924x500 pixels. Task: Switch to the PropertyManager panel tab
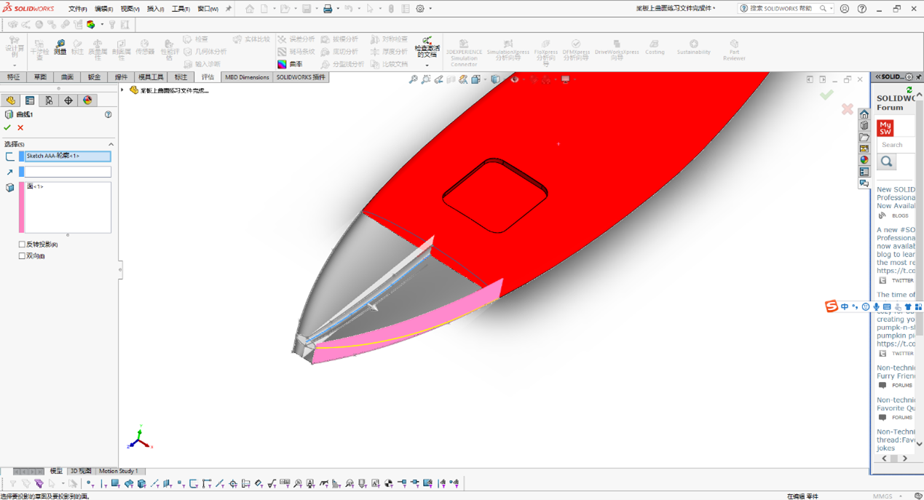click(30, 100)
